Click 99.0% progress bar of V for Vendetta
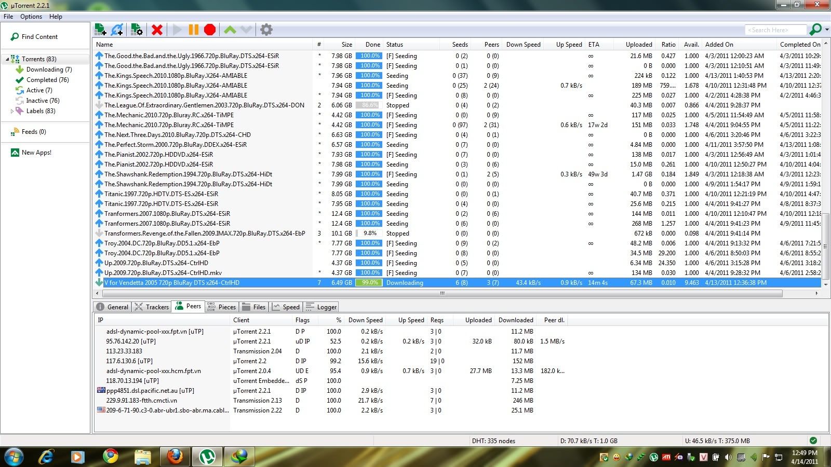 click(x=369, y=283)
